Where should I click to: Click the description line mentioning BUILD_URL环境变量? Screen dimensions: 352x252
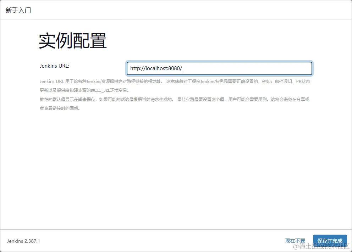(x=84, y=90)
